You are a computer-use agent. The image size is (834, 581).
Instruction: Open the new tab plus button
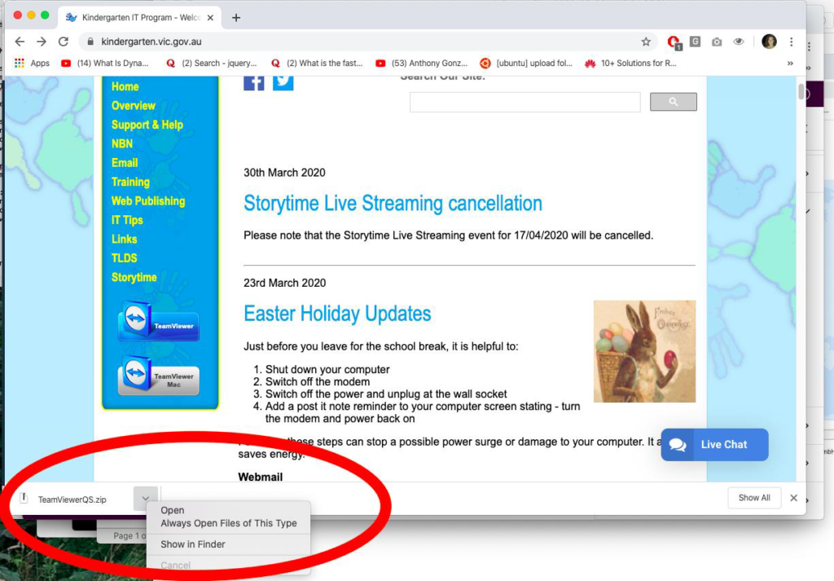(x=236, y=18)
